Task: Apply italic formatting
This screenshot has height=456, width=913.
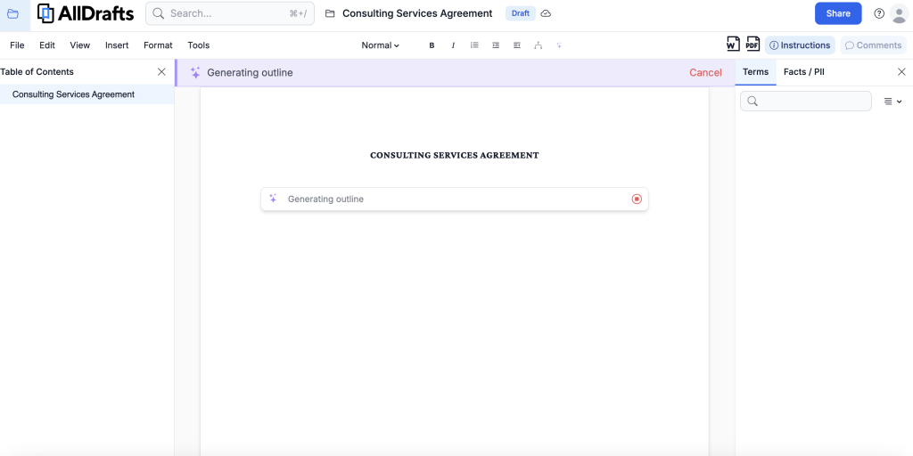Action: point(453,45)
